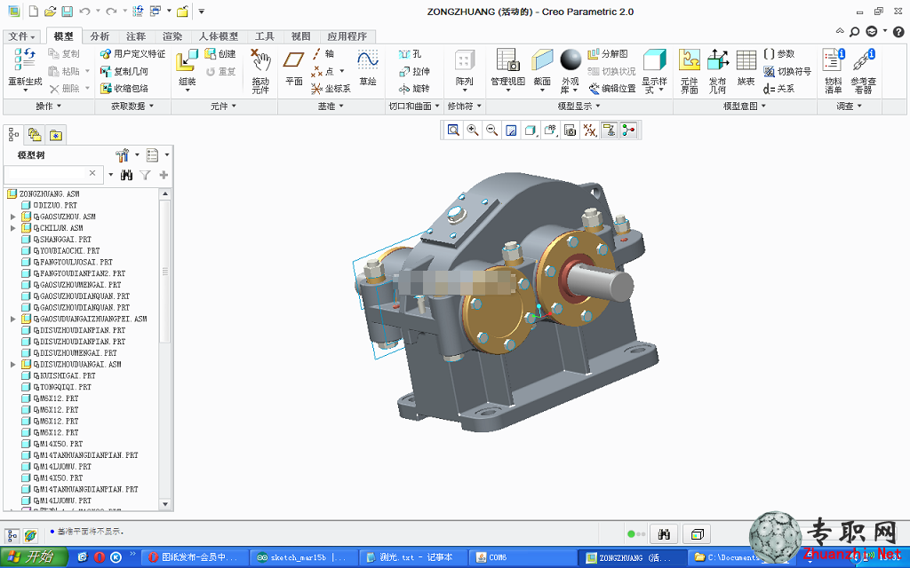The image size is (910, 568).
Task: Create a datum 平面 plane
Action: [x=293, y=68]
